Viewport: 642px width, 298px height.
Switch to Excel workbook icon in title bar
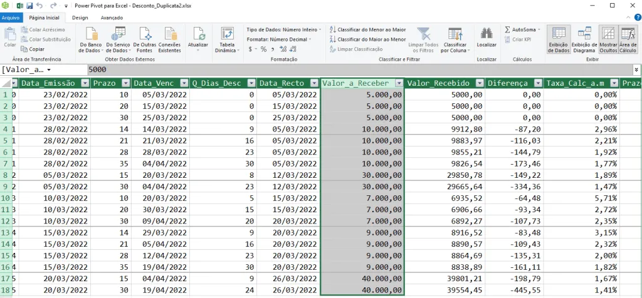(19, 6)
